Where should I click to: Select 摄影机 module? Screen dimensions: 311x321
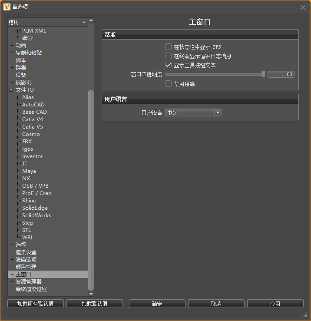(x=23, y=82)
